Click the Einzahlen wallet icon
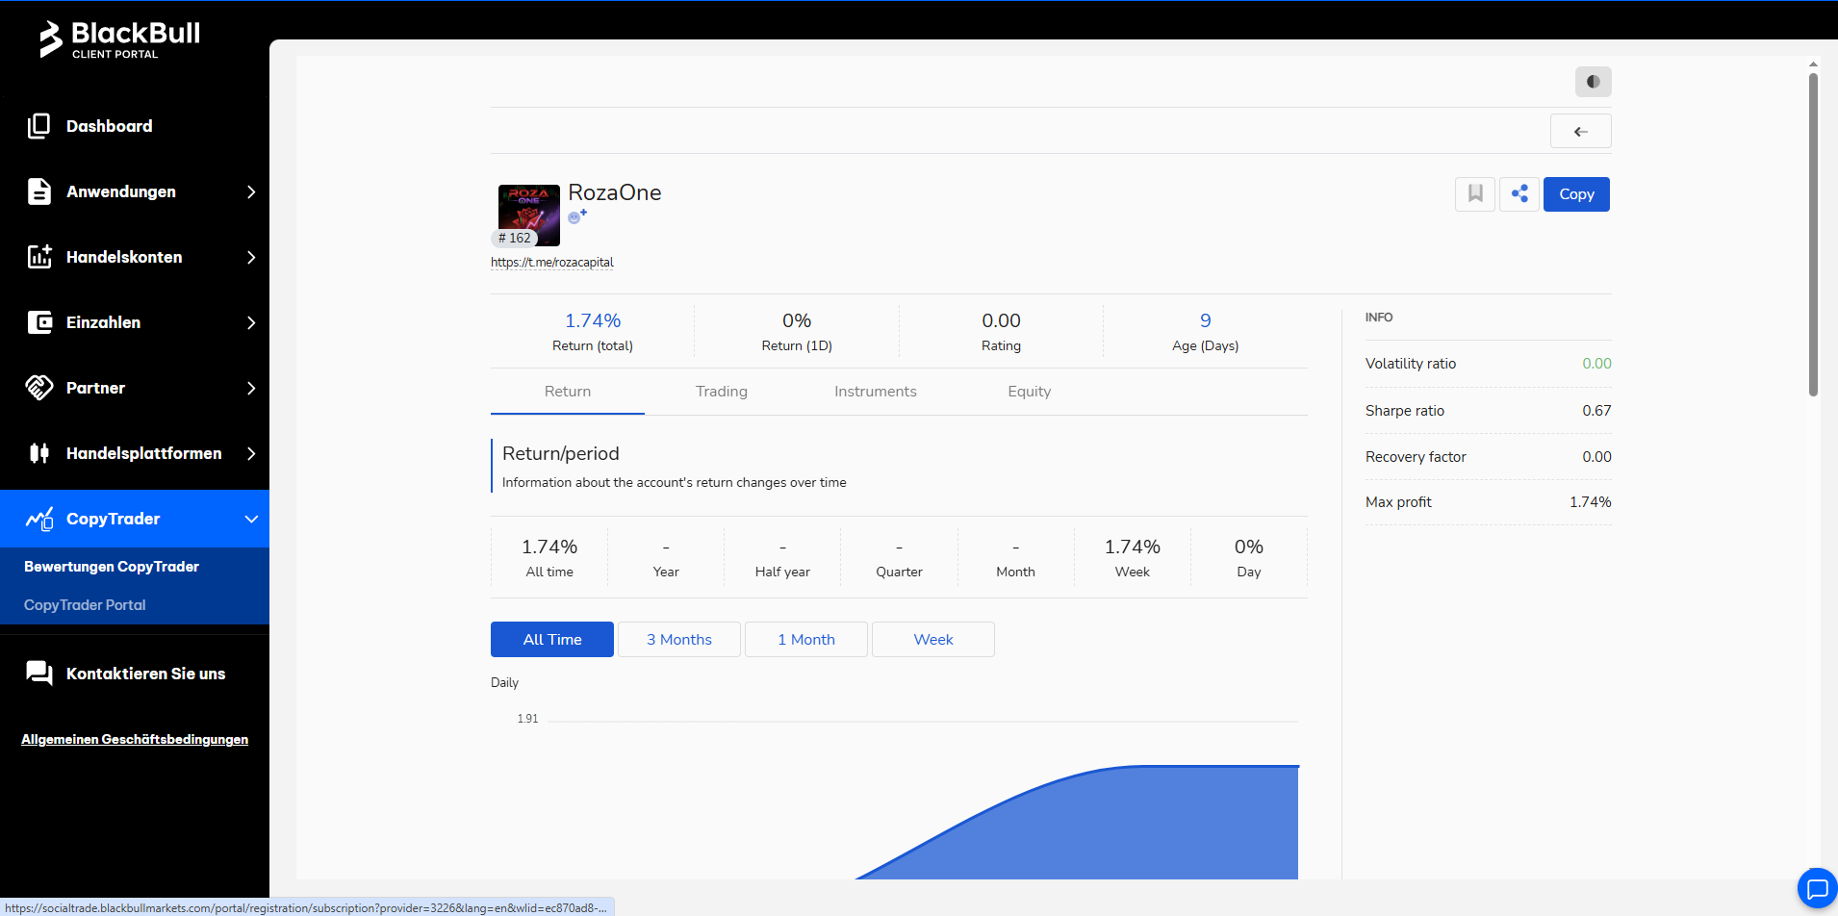1838x916 pixels. click(39, 322)
